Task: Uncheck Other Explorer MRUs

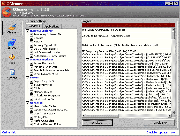Action: [31, 74]
